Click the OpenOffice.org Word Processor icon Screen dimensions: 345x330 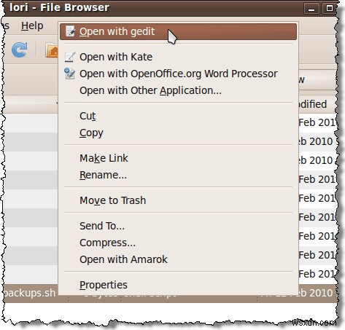click(x=69, y=74)
